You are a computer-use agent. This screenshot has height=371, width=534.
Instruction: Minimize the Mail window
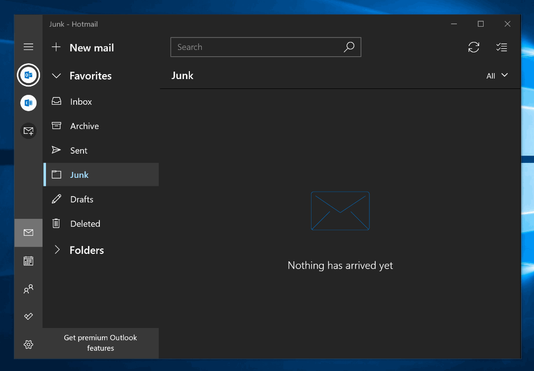pos(454,24)
